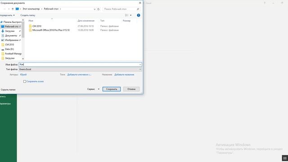Click the Отмена button
288x162 pixels.
[x=131, y=89]
